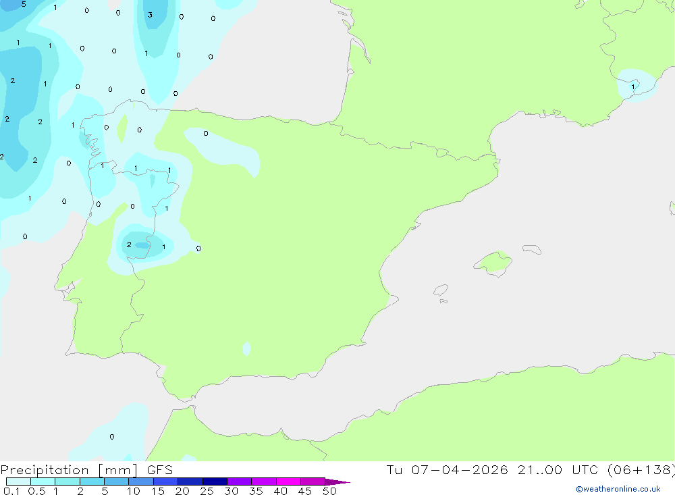Click the above-50 mm legend arrow tip
675x495 pixels.
coord(337,481)
